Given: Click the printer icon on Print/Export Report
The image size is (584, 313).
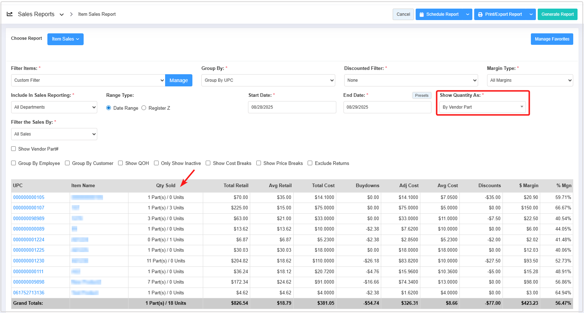Looking at the screenshot, I should (480, 14).
